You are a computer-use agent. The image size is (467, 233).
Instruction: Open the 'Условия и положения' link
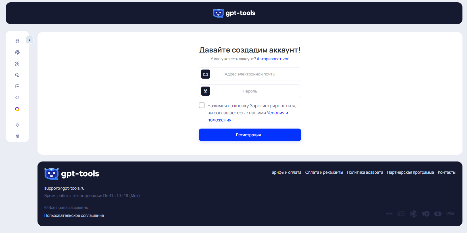(x=277, y=113)
